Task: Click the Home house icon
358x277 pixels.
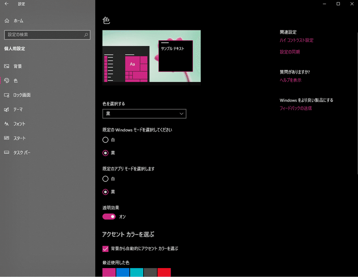Action: point(7,21)
